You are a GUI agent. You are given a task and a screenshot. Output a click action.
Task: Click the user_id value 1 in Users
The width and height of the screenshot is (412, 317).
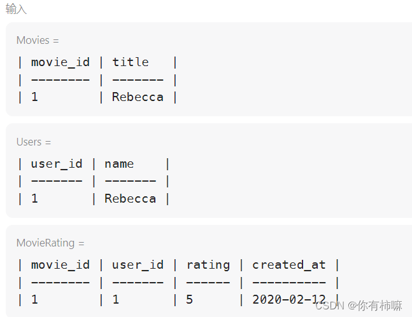pyautogui.click(x=34, y=198)
